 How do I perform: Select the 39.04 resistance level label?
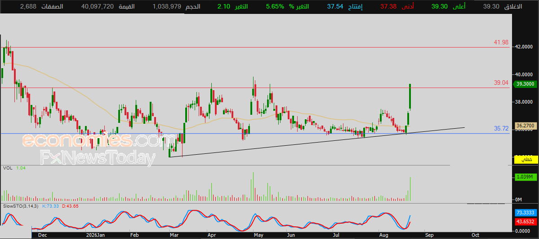(501, 83)
